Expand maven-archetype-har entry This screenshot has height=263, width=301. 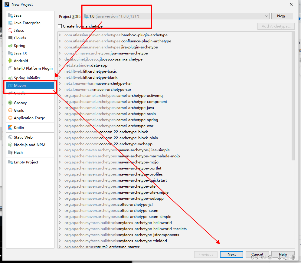(x=60, y=83)
